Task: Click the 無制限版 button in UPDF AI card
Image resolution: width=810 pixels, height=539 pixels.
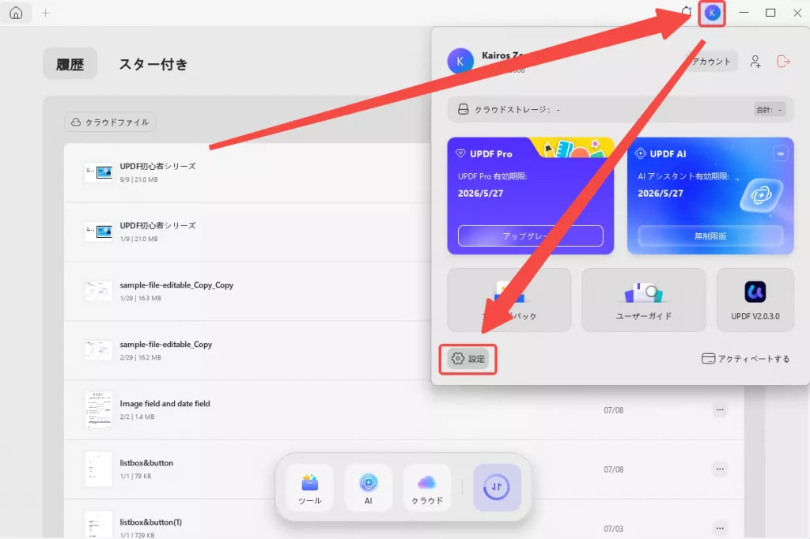Action: click(710, 236)
